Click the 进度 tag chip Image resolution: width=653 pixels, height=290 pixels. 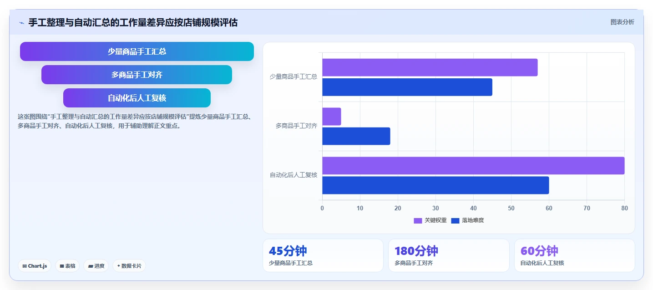click(96, 266)
